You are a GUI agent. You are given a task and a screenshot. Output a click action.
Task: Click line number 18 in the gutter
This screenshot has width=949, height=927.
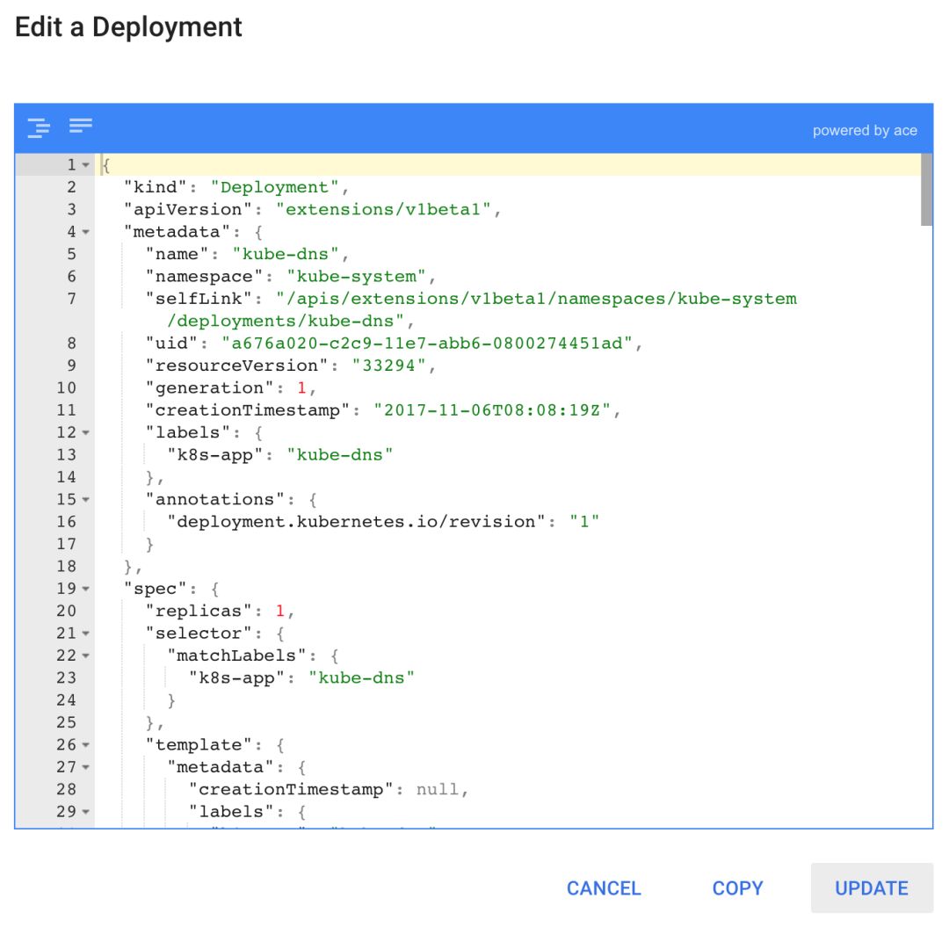pos(67,567)
